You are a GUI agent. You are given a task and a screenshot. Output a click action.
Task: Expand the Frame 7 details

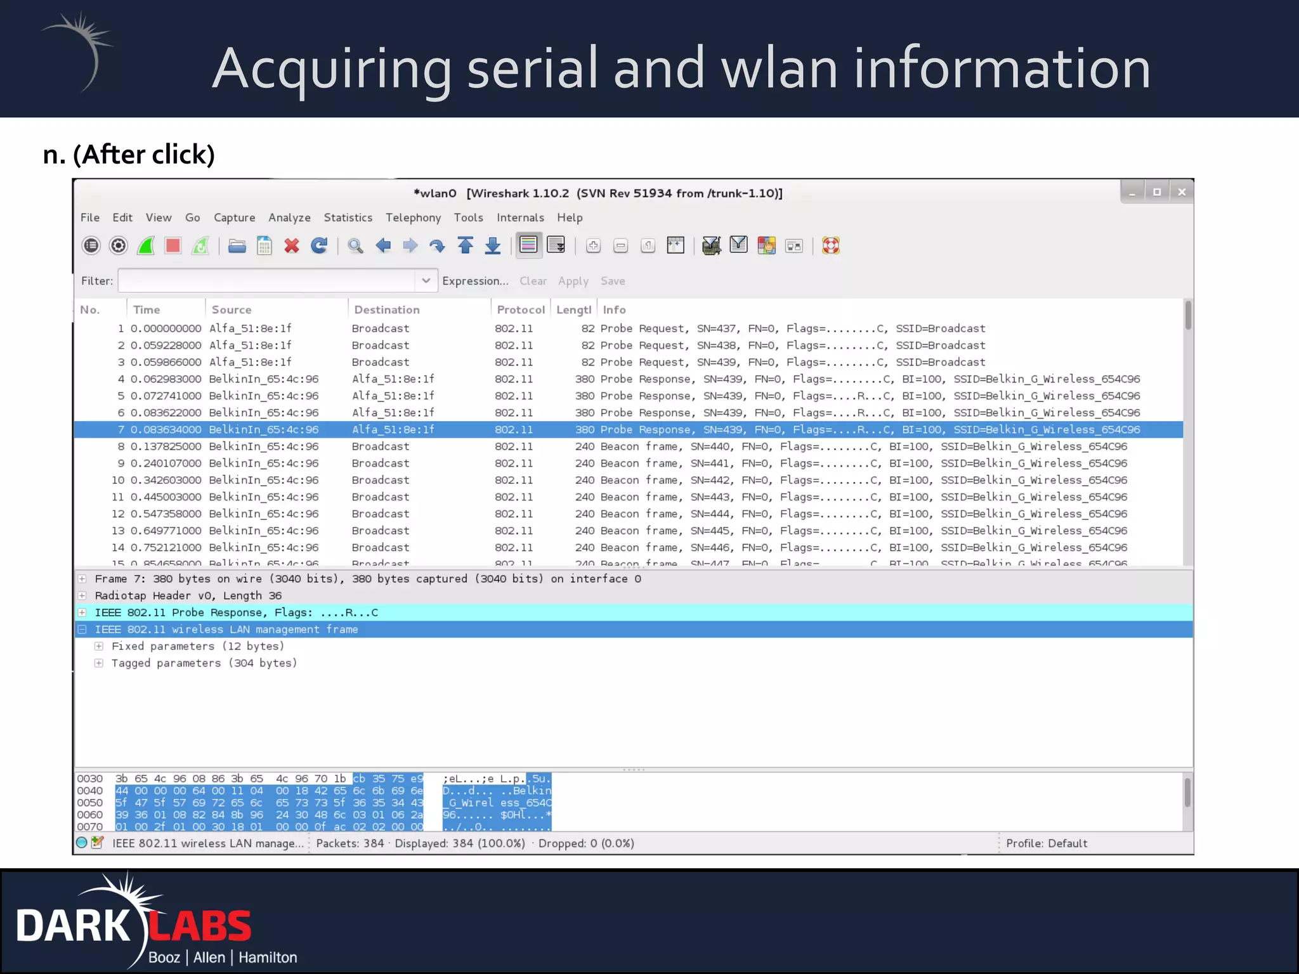coord(82,579)
